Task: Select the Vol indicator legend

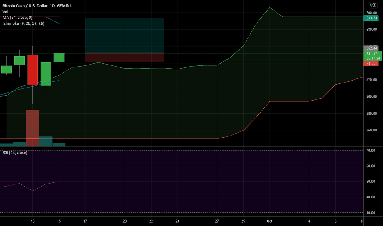Action: [x=5, y=12]
